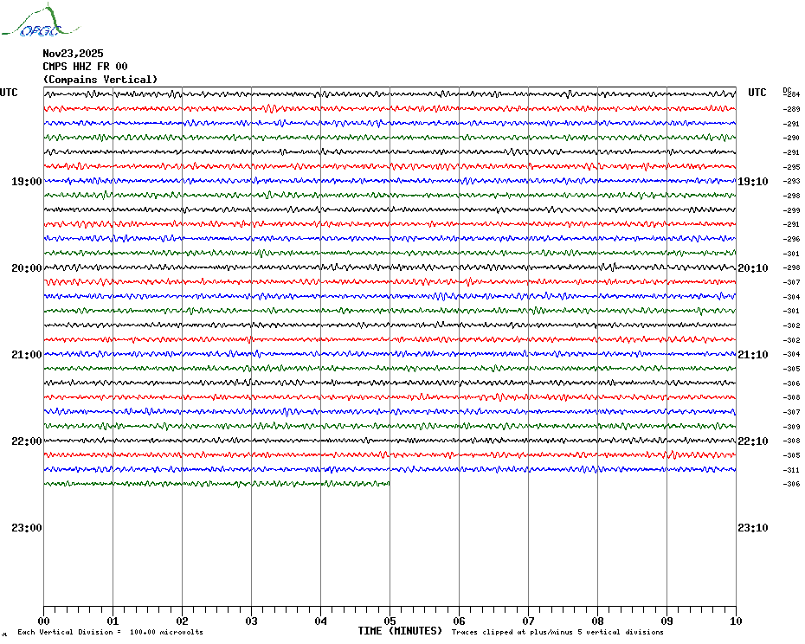Click the 21:00 time label on left
This screenshot has width=805, height=644.
(x=27, y=355)
